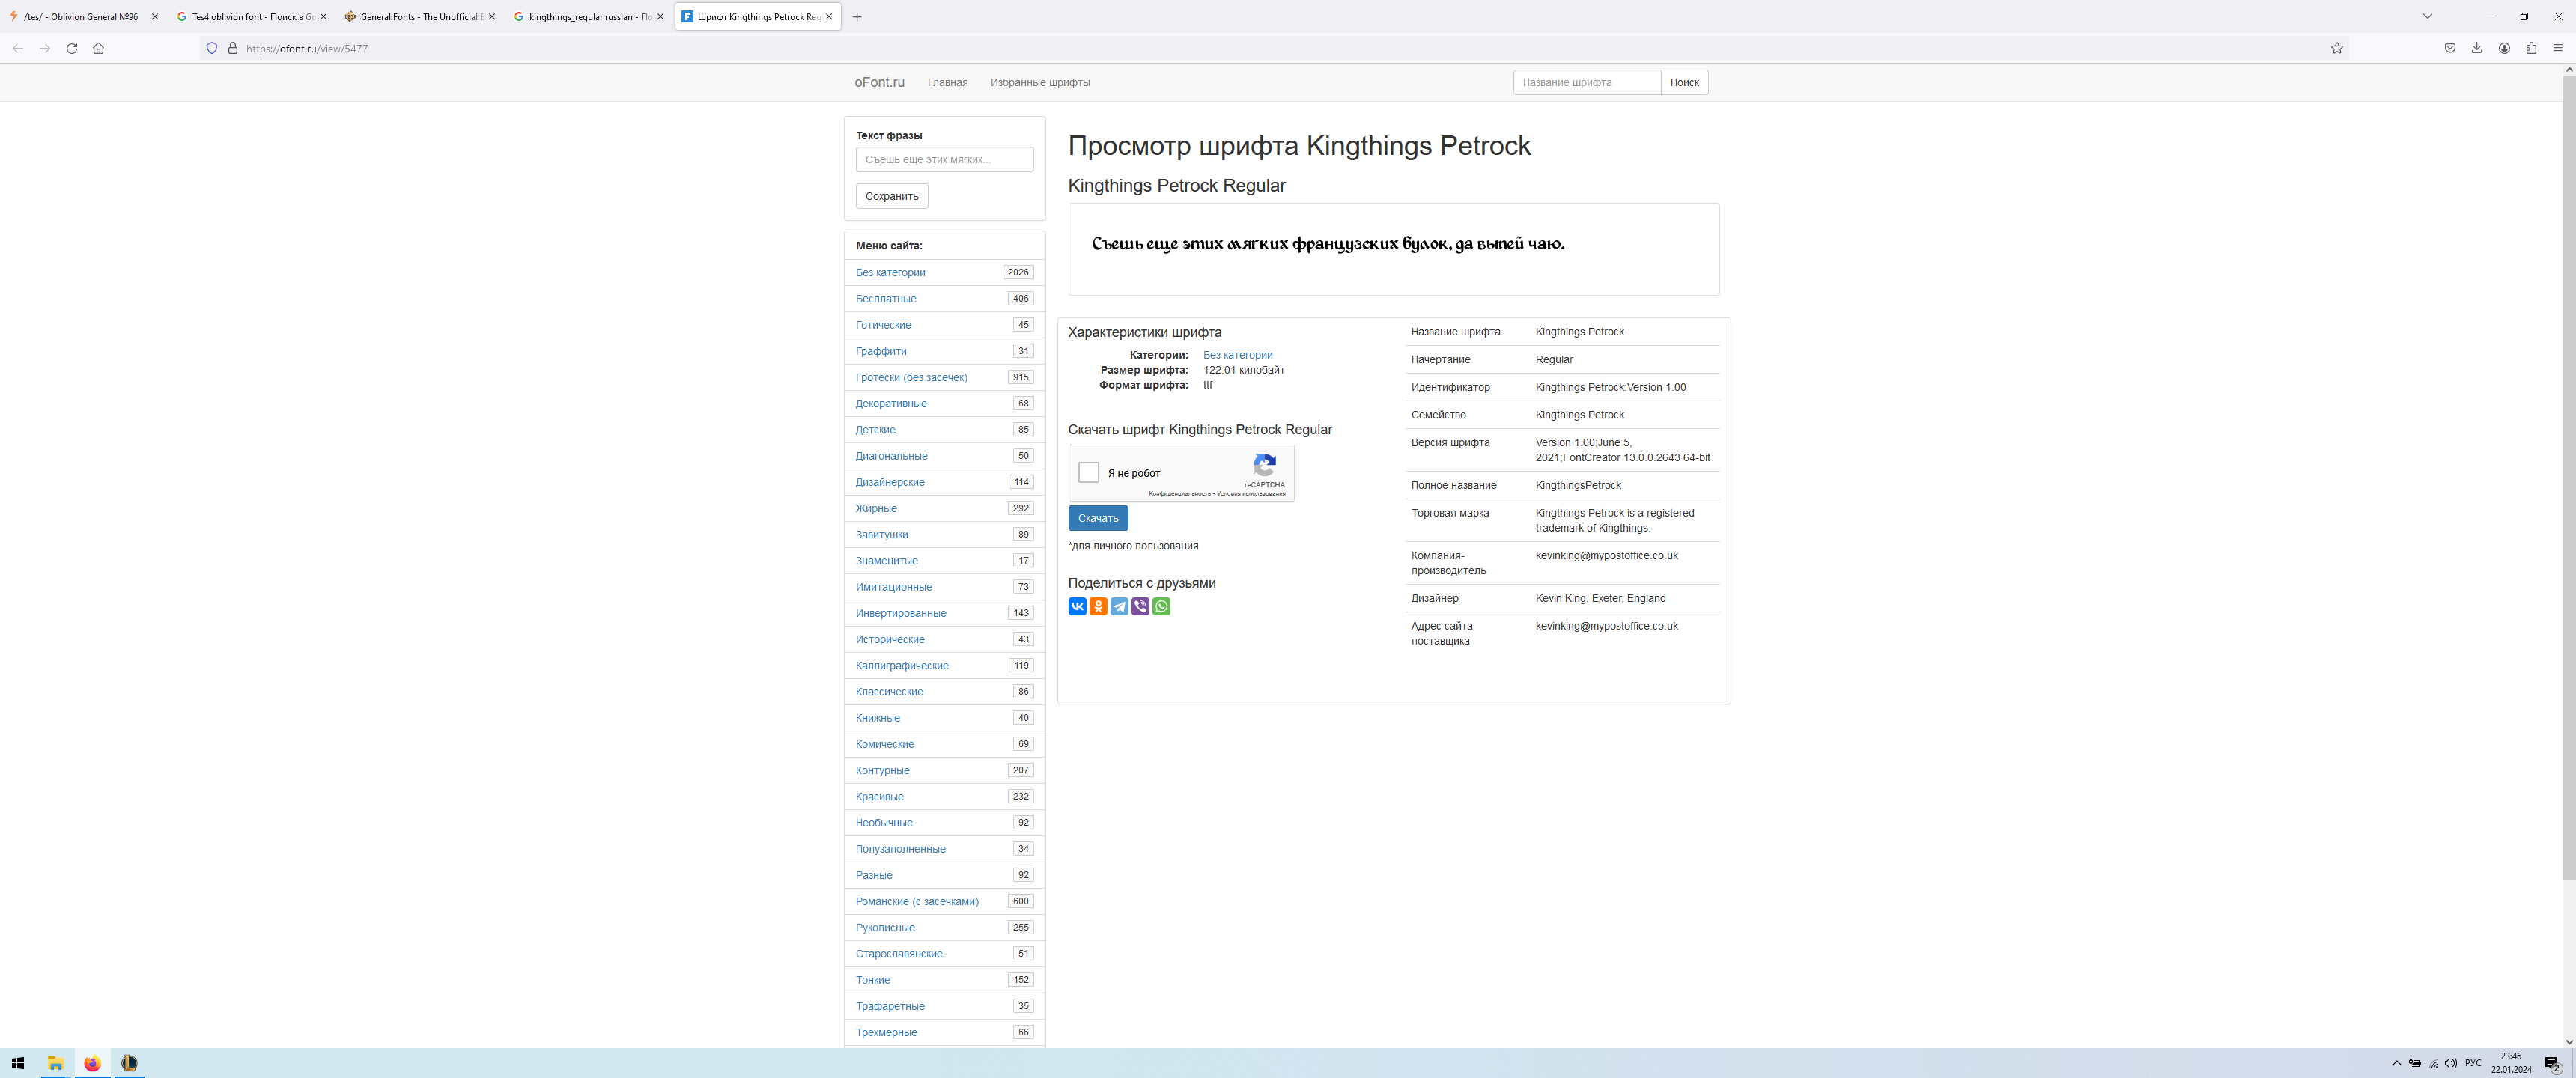Open list all tabs dropdown
This screenshot has height=1078, width=2576.
coord(2427,16)
